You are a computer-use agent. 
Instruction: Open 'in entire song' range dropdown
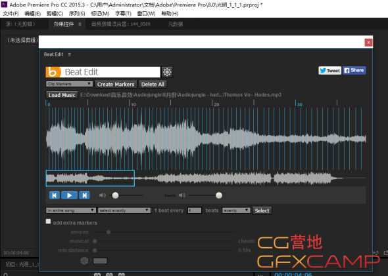pos(71,210)
